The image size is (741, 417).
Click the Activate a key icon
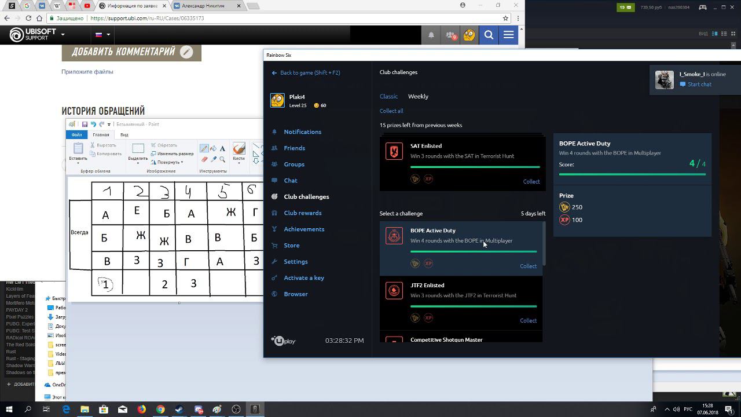[x=274, y=277]
